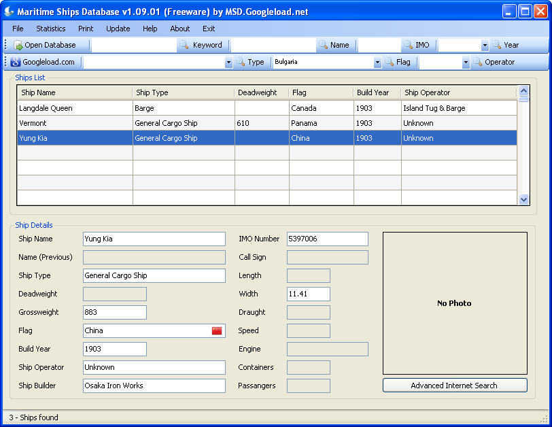Sort by Ship Name column header
Image resolution: width=552 pixels, height=427 pixels.
(75, 92)
